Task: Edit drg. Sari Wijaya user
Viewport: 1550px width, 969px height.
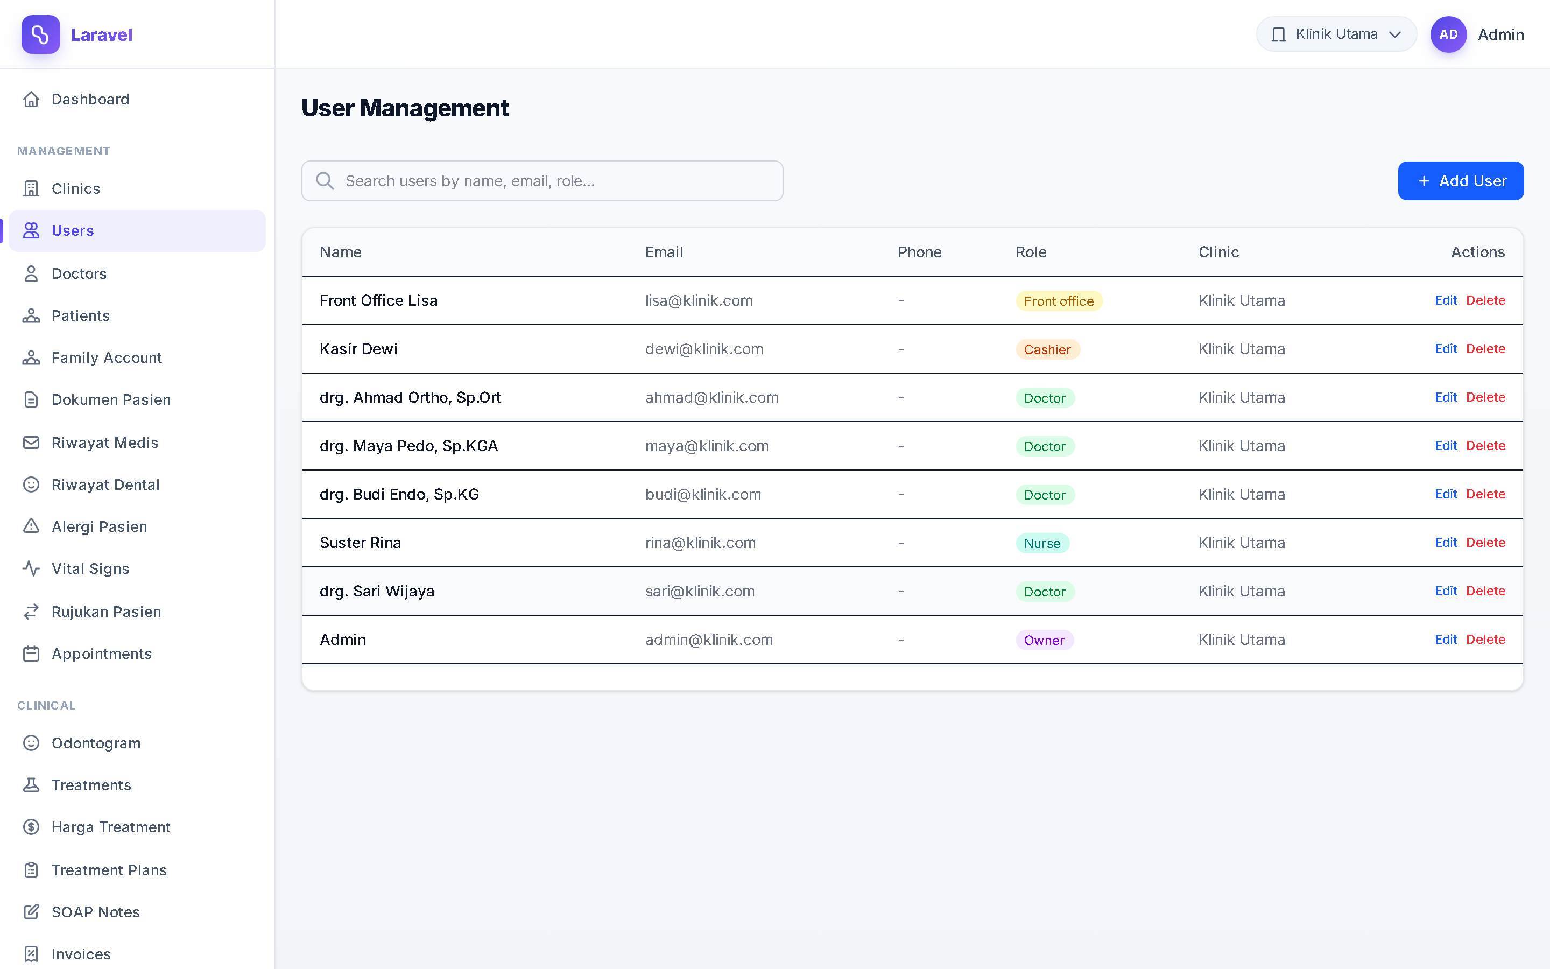Action: pyautogui.click(x=1446, y=591)
